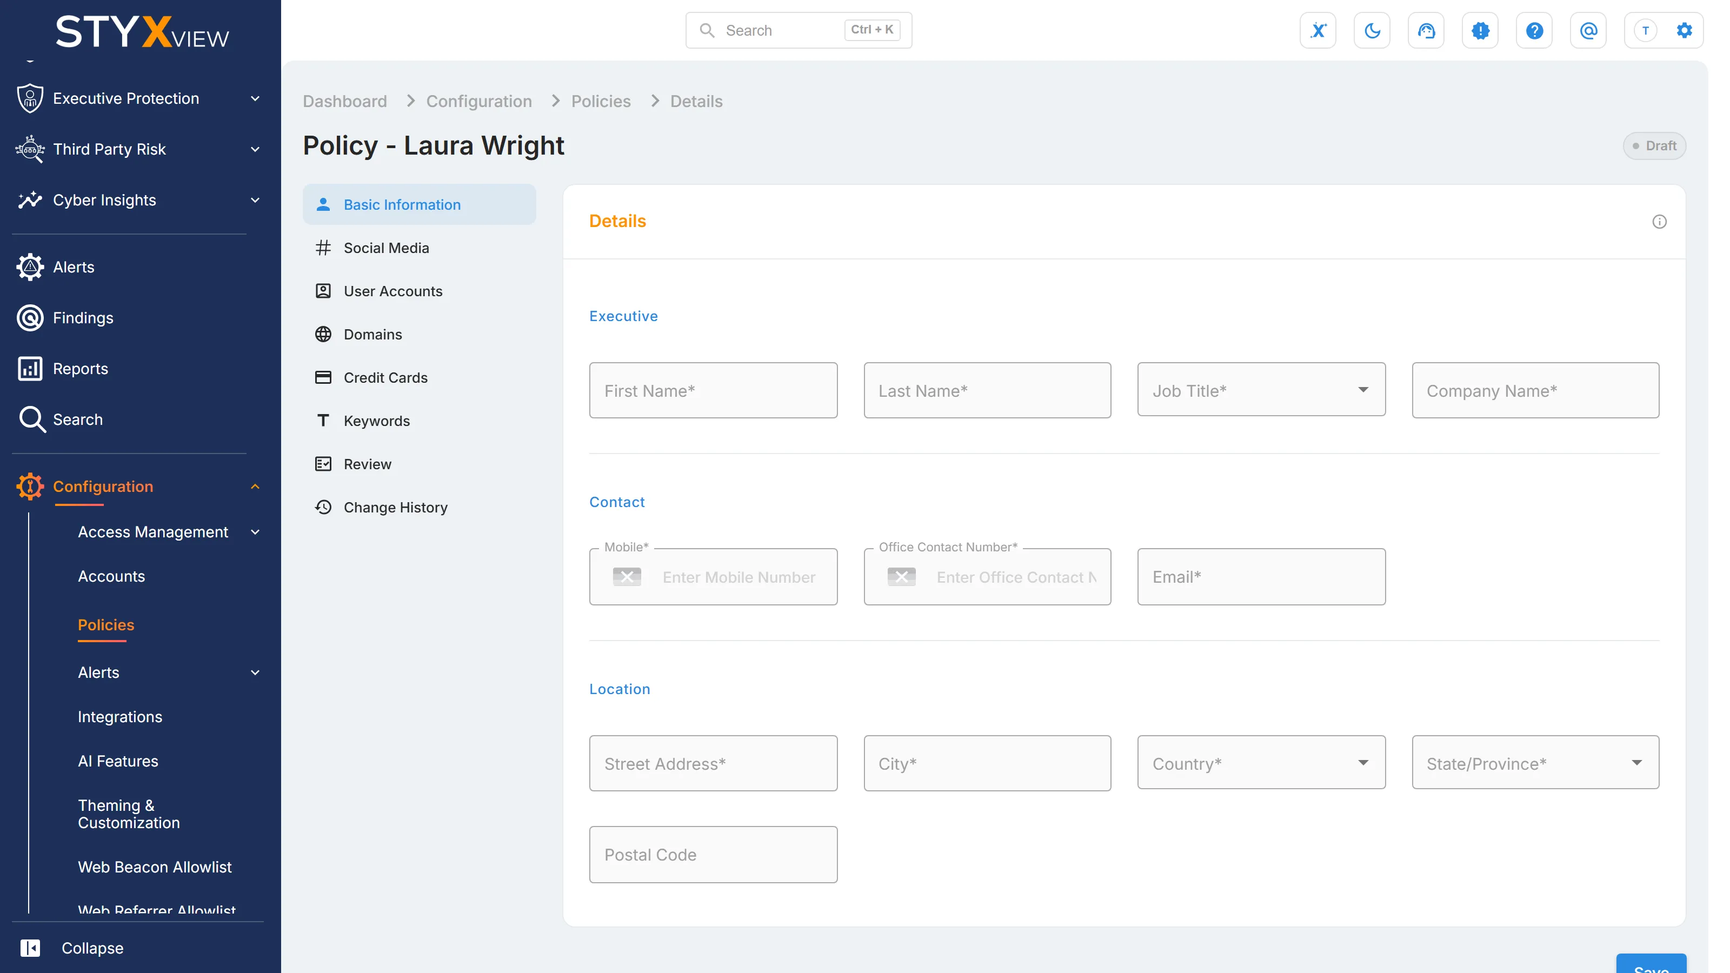The image size is (1730, 973).
Task: Click the @ mentions icon
Action: [1588, 30]
